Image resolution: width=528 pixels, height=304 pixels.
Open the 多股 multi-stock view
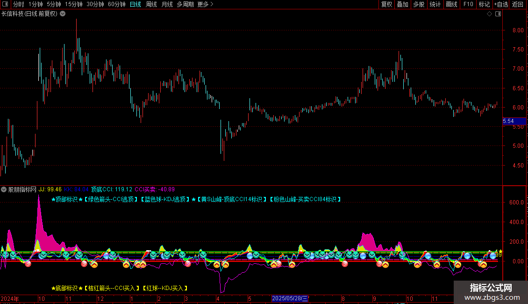pyautogui.click(x=419, y=4)
